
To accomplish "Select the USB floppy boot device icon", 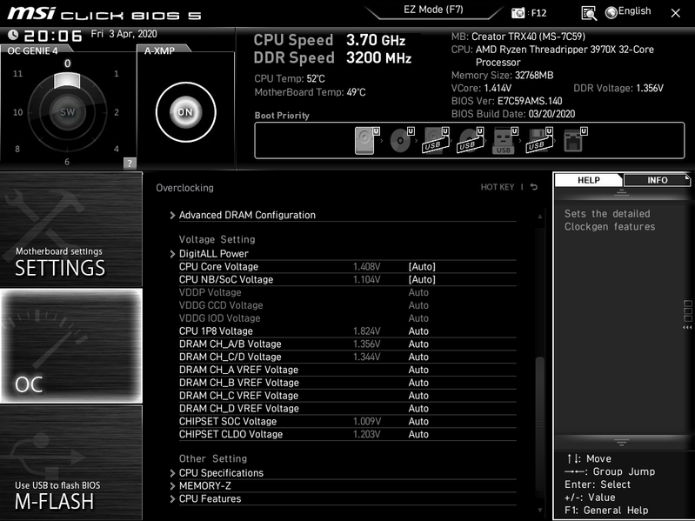I will (x=539, y=140).
